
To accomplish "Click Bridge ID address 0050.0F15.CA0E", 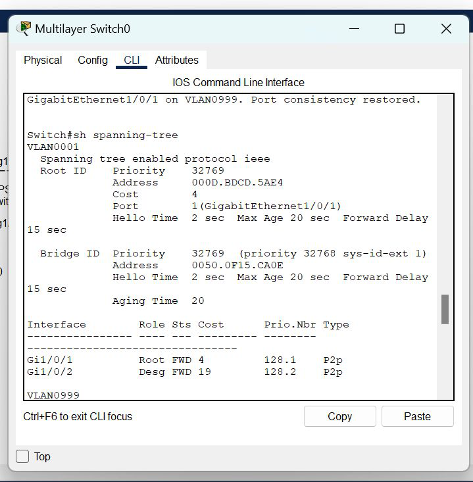I will [237, 266].
